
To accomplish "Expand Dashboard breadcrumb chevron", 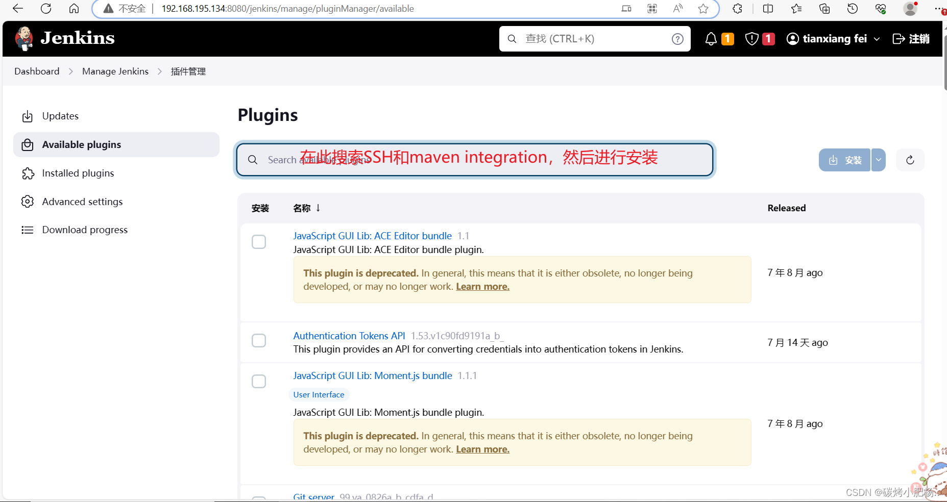I will [x=71, y=71].
